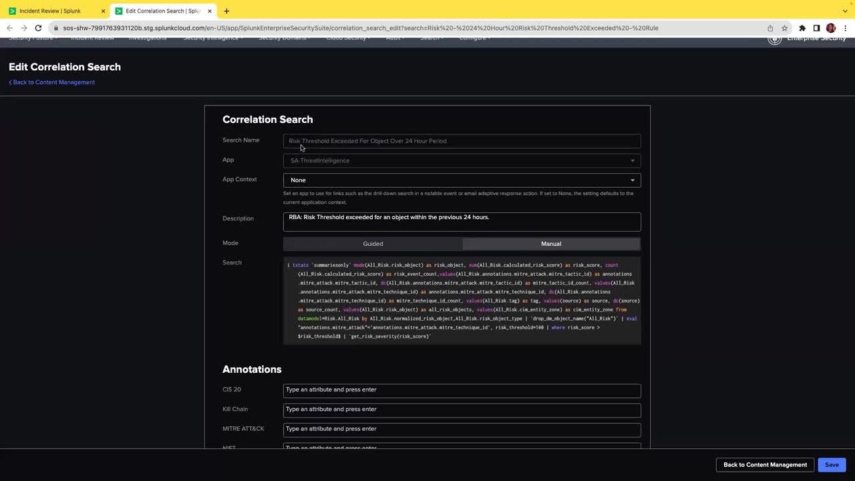Image resolution: width=855 pixels, height=481 pixels.
Task: Bookmark this page with the star icon
Action: tap(784, 28)
